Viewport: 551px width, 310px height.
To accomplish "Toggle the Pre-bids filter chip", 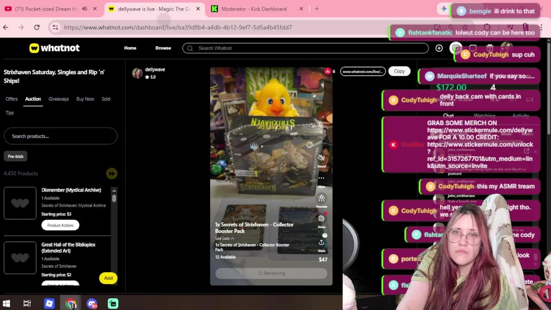I will pos(15,156).
